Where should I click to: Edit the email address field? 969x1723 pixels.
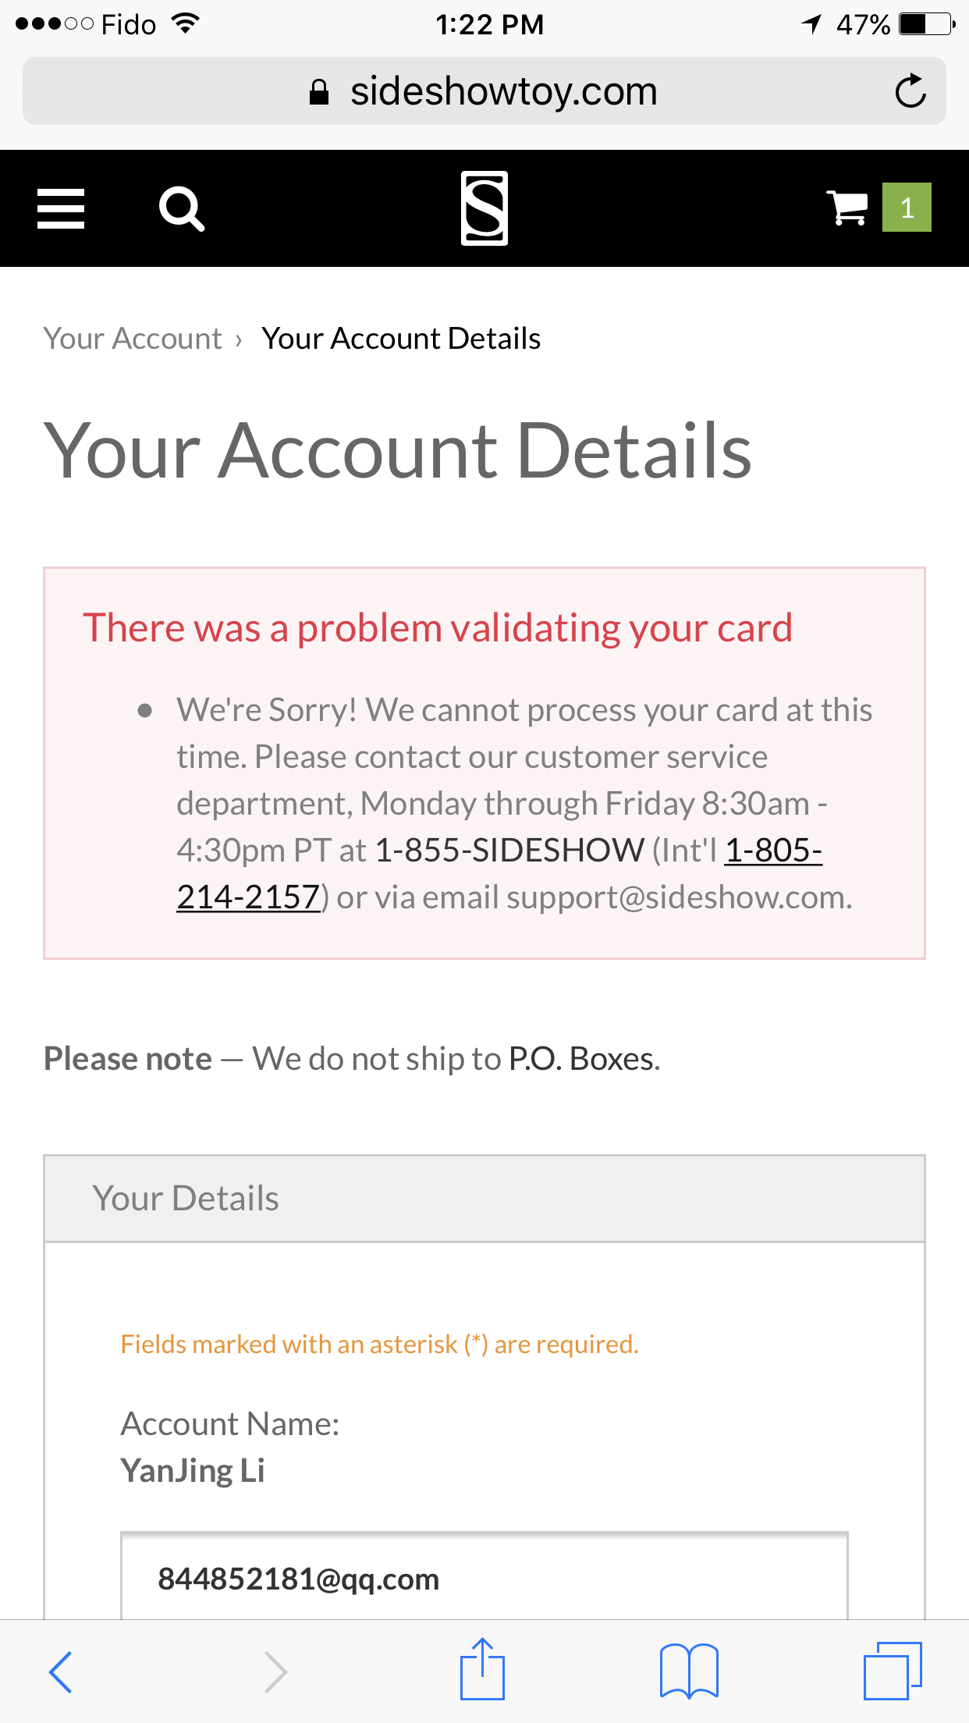484,1579
